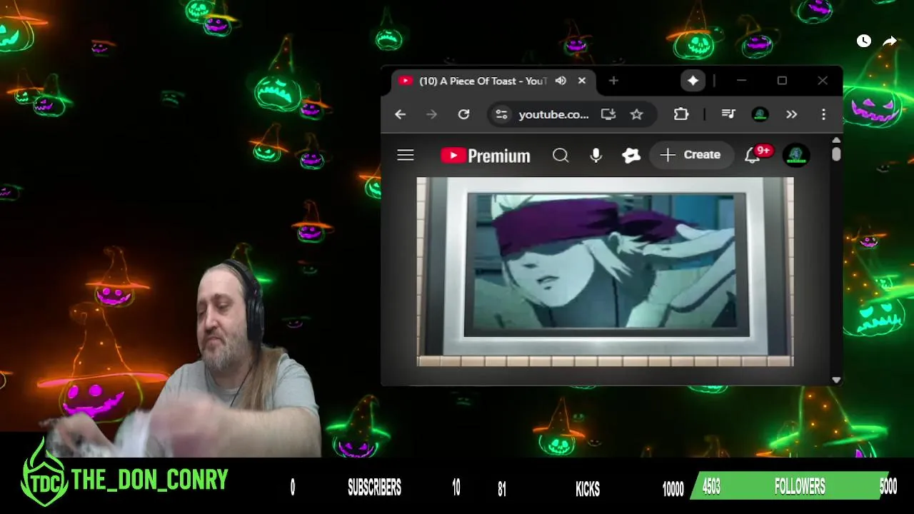Click the scrollbar down arrow
914x514 pixels.
[836, 380]
